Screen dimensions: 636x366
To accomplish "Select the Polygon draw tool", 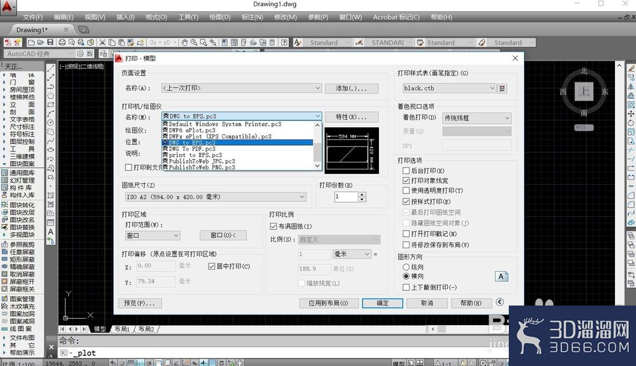I will [51, 95].
